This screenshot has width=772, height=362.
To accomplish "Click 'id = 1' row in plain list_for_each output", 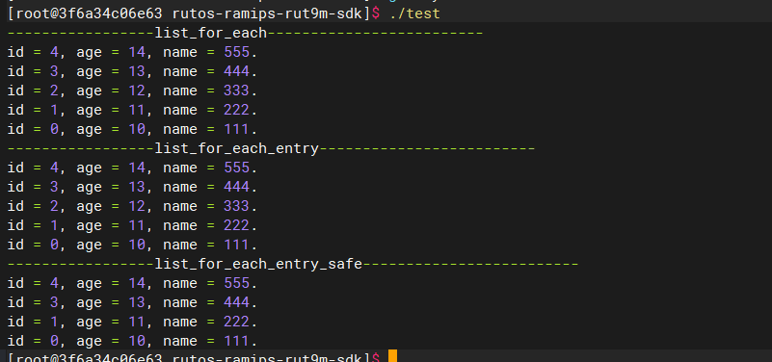I will tap(132, 110).
